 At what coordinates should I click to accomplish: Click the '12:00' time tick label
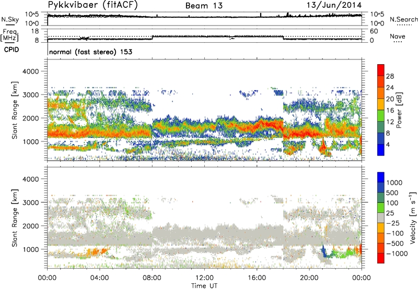click(x=204, y=278)
